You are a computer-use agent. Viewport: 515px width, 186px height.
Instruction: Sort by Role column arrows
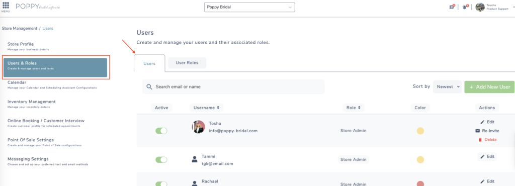[x=359, y=108]
